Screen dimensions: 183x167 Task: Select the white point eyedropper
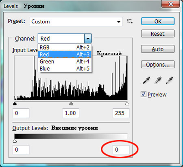click(x=169, y=80)
